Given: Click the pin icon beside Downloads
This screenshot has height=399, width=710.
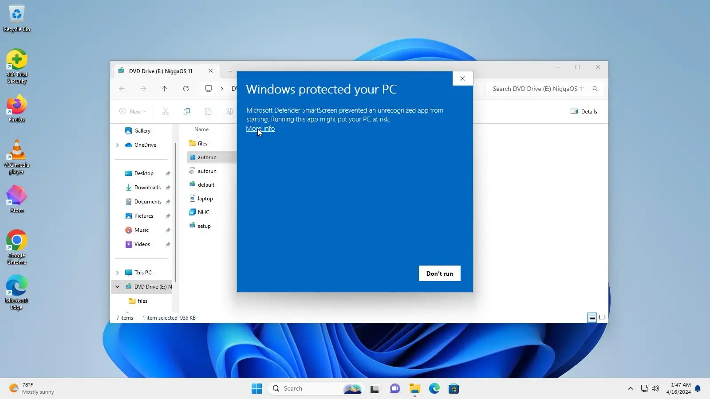Looking at the screenshot, I should [x=168, y=188].
